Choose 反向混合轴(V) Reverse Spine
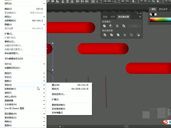Screen dimensions: 171x128 click(69, 109)
